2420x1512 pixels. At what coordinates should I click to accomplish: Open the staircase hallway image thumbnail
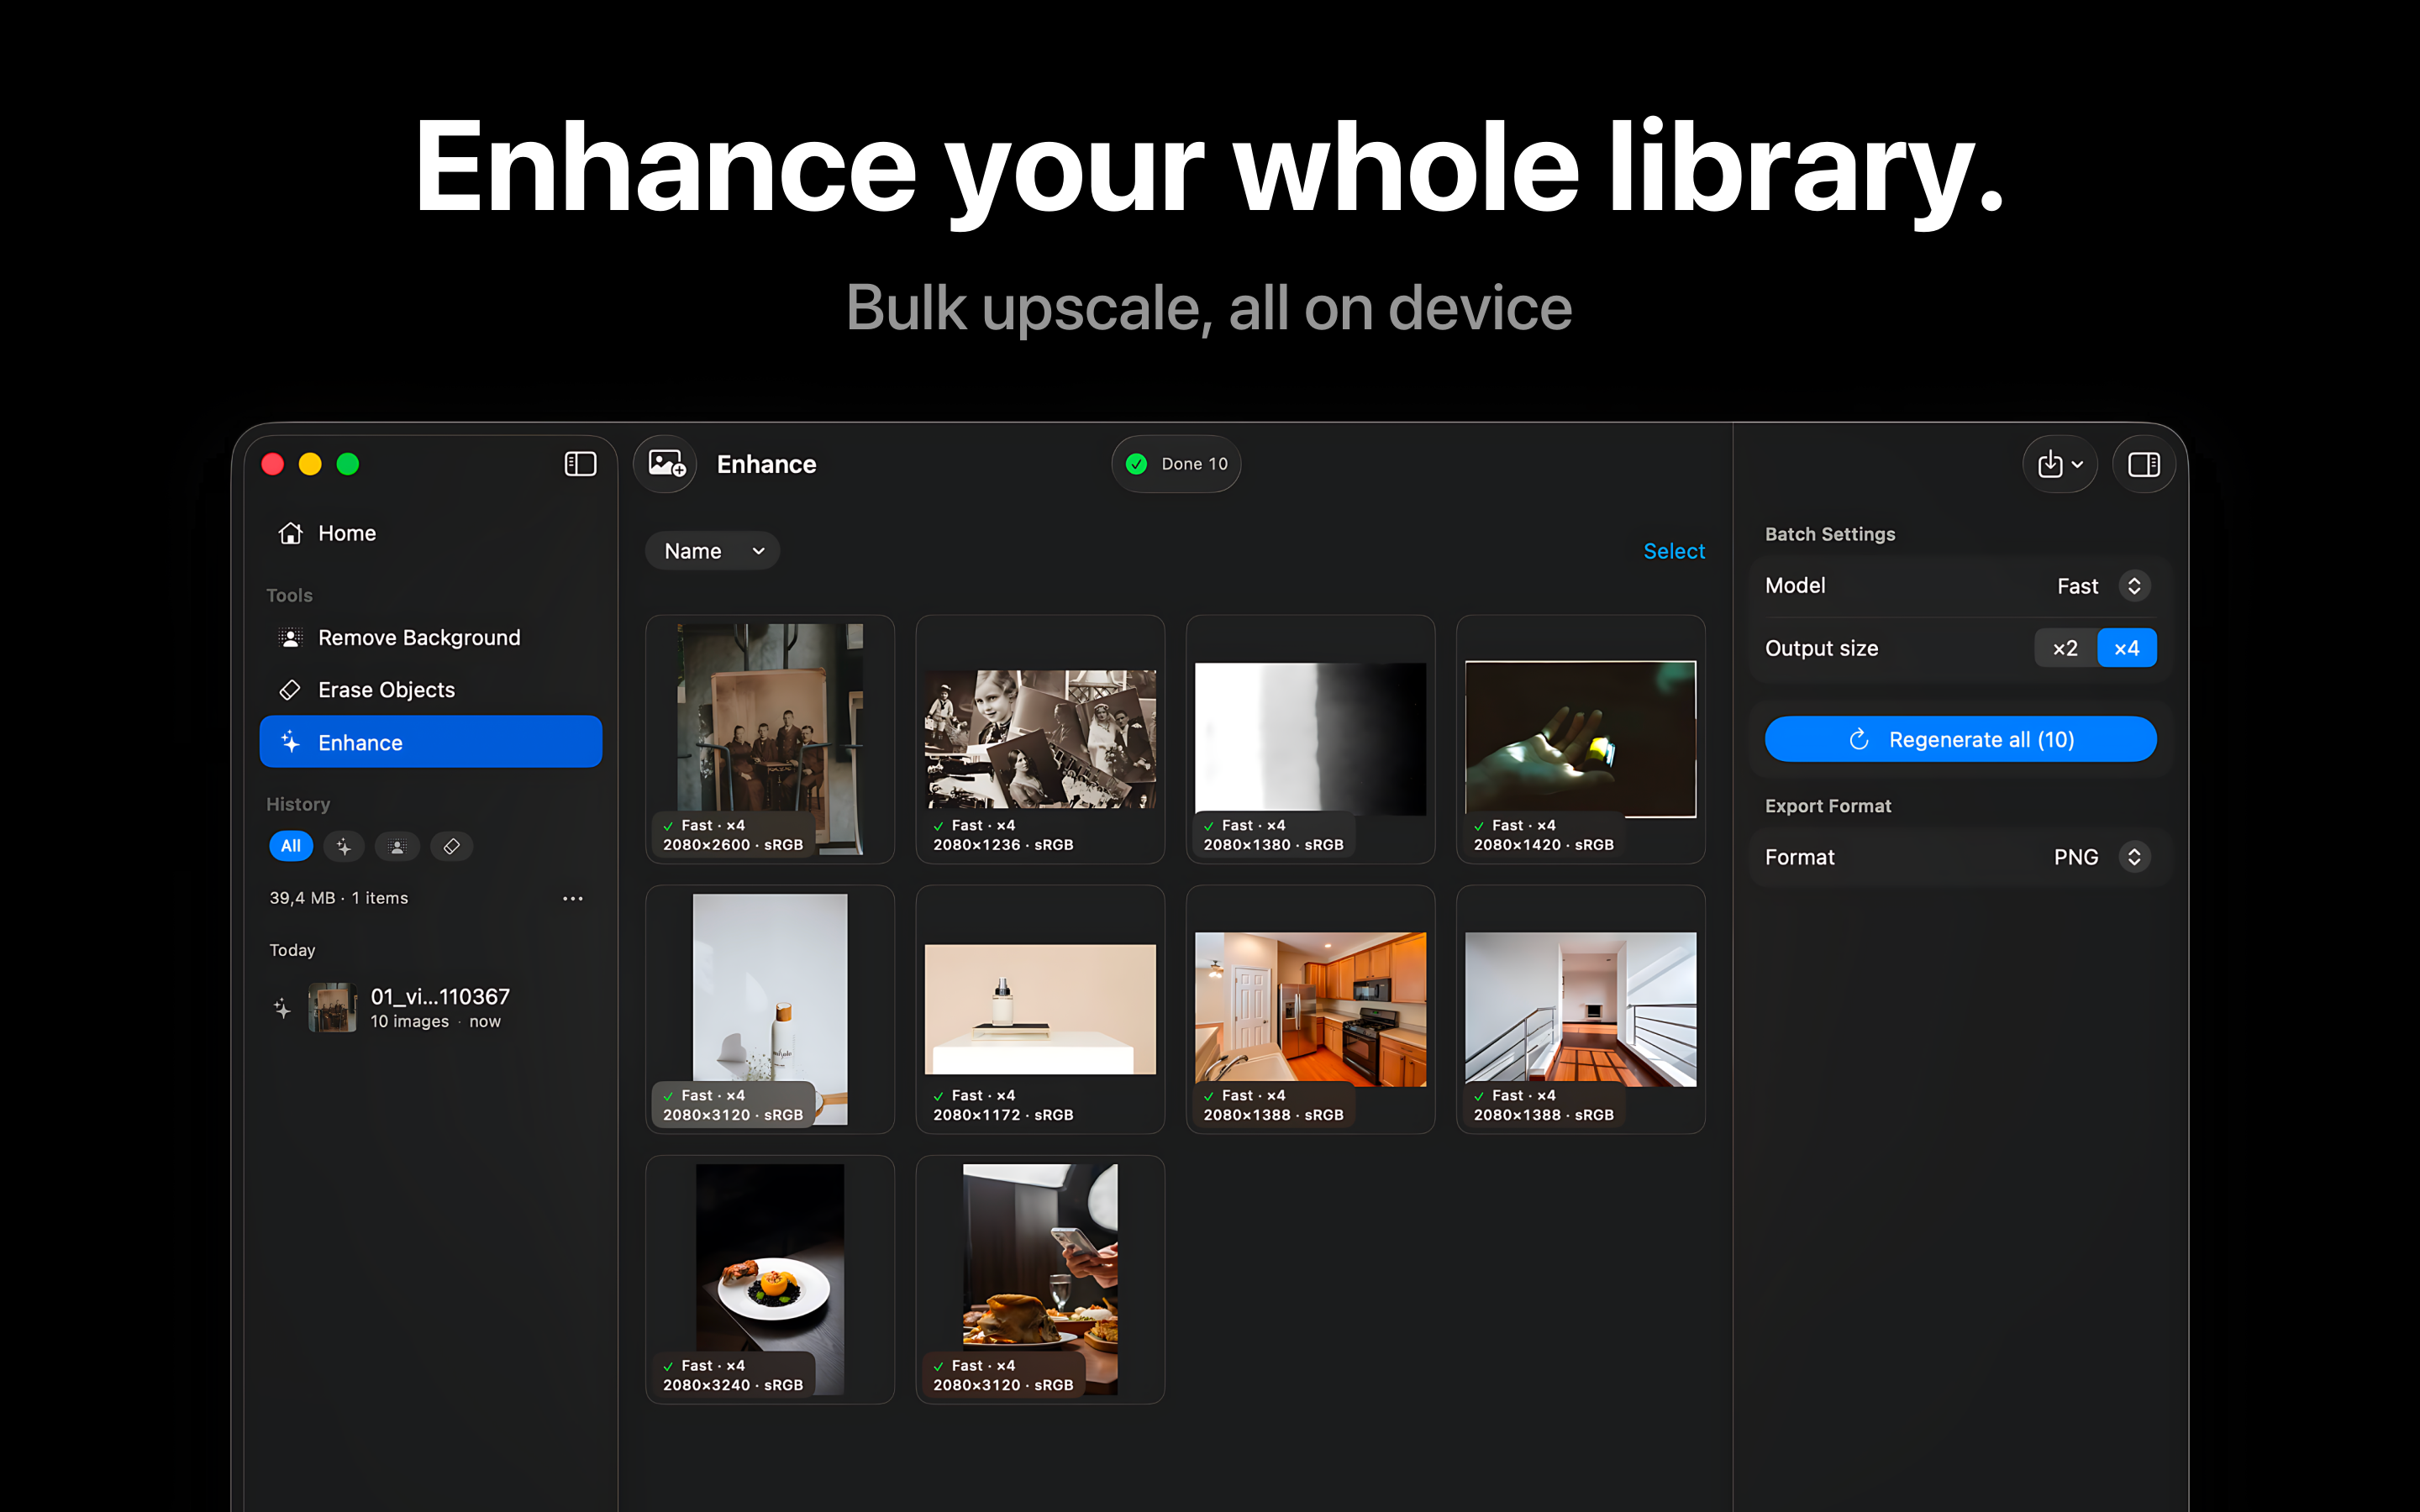point(1580,1009)
